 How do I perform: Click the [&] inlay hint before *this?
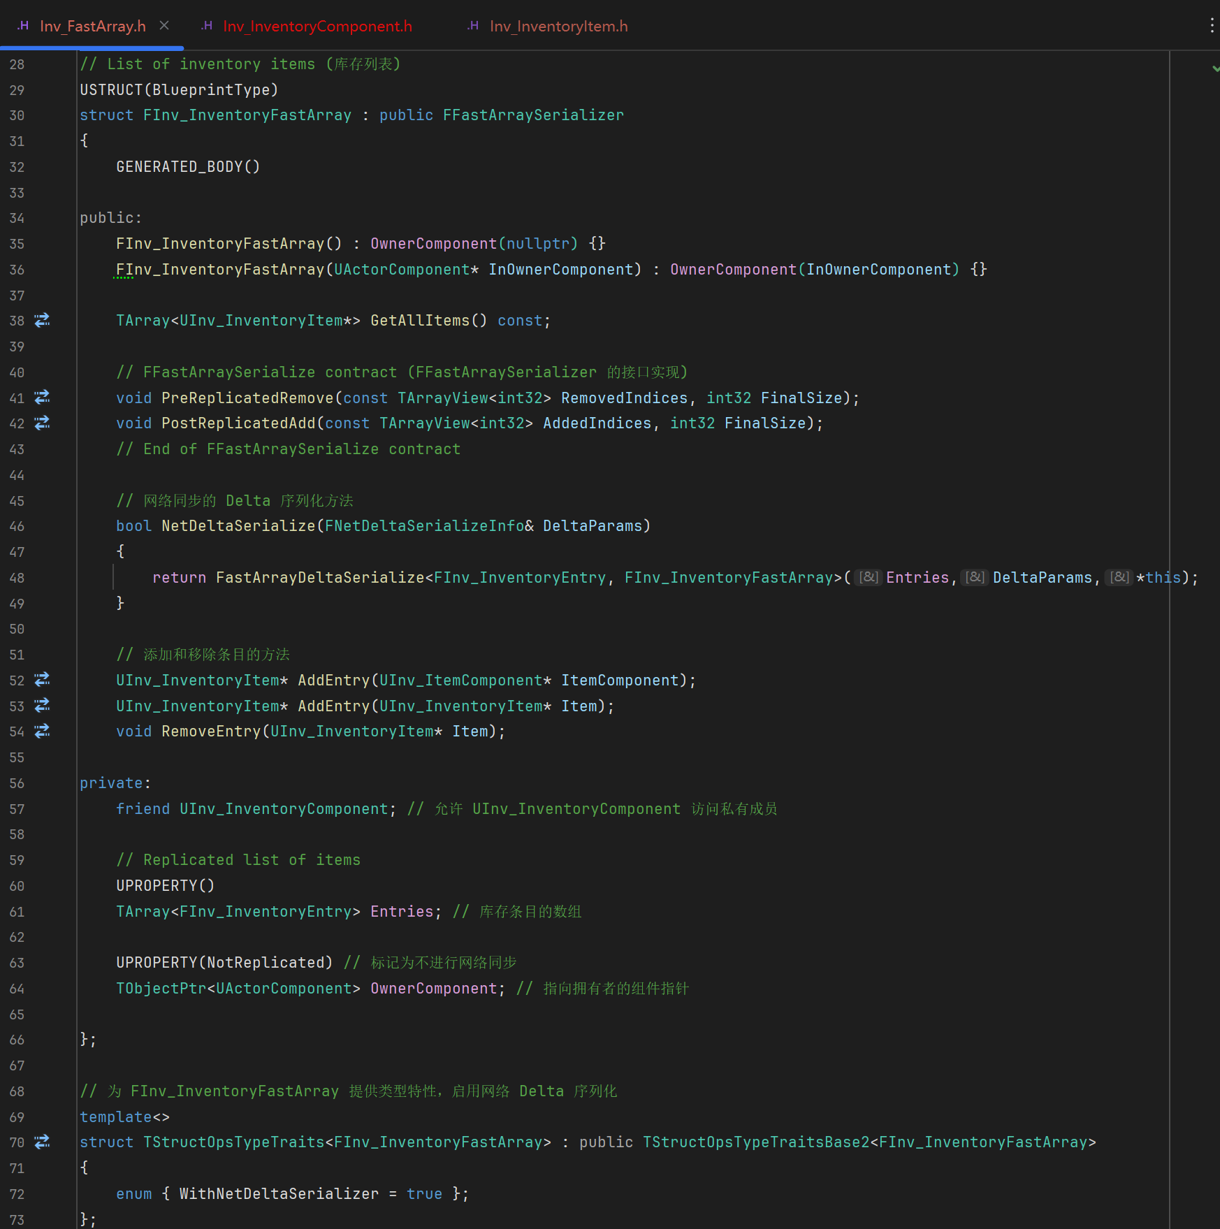pyautogui.click(x=1120, y=577)
